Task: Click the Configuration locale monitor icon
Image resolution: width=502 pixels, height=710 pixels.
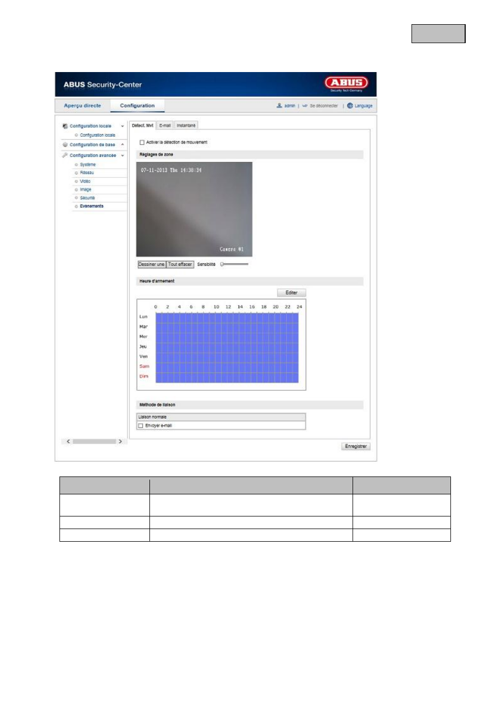Action: coord(65,126)
